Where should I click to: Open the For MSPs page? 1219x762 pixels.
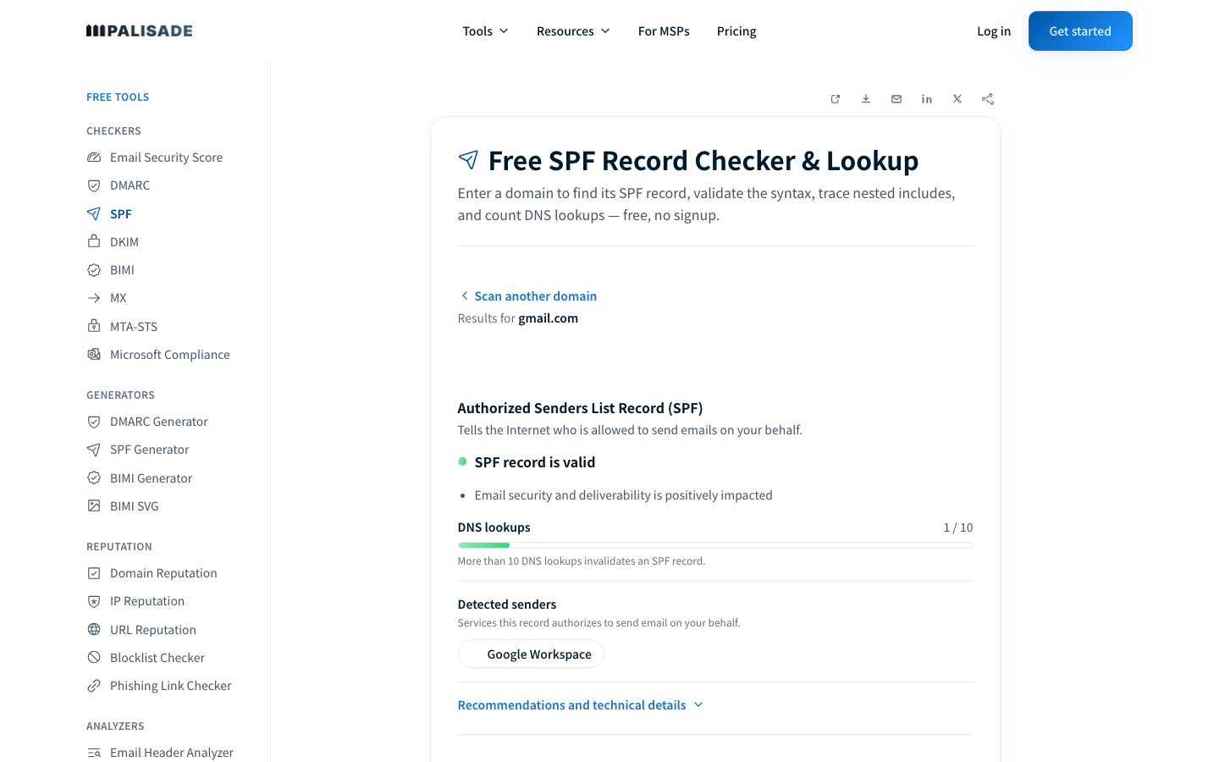tap(664, 31)
